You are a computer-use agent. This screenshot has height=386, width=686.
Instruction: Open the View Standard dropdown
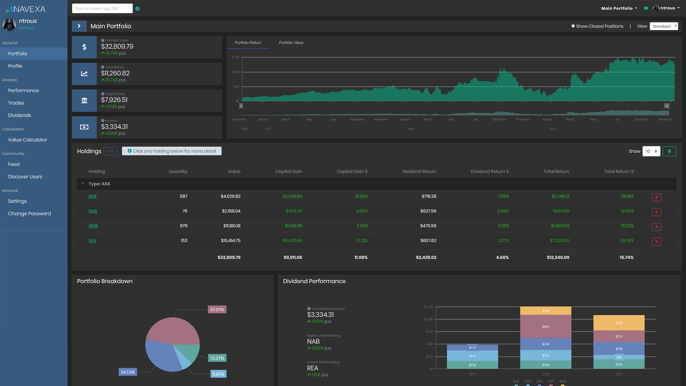coord(663,26)
